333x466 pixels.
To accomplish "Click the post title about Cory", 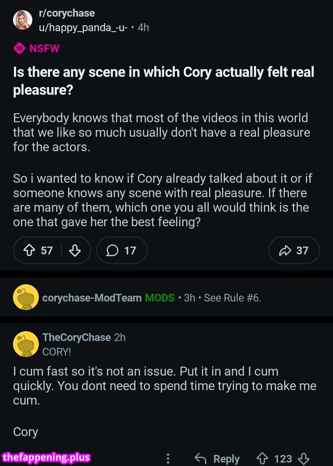I will point(164,81).
